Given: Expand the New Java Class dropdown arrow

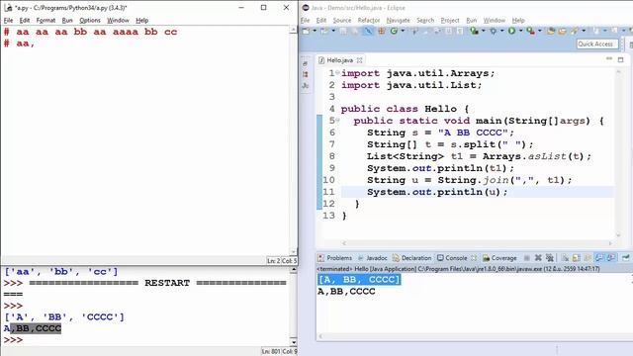Looking at the screenshot, I should pos(403,31).
